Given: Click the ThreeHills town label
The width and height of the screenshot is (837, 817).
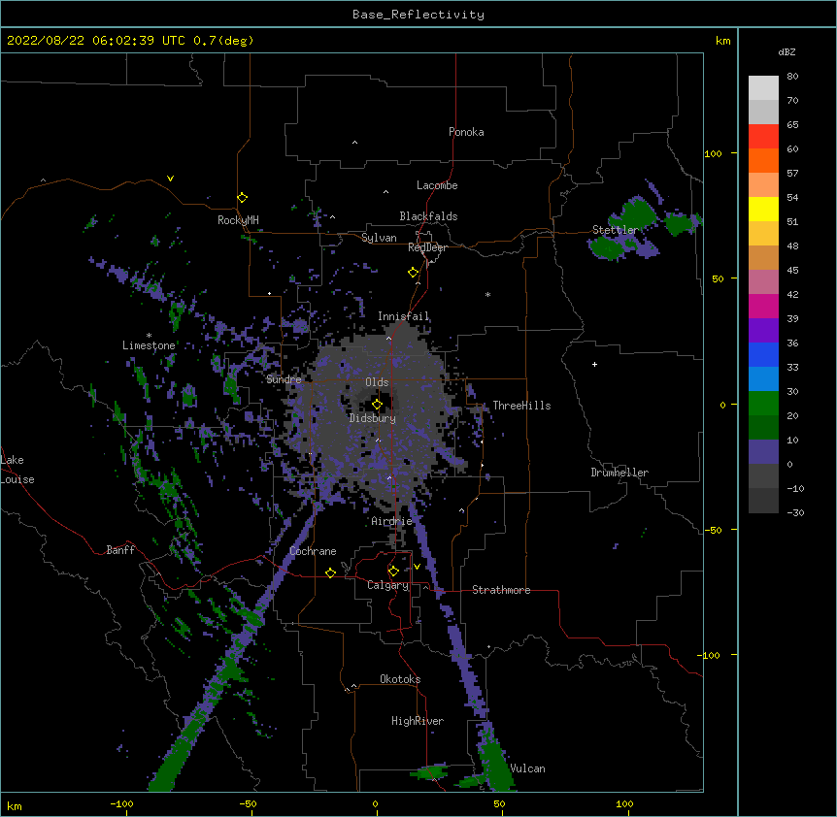Looking at the screenshot, I should [x=521, y=406].
